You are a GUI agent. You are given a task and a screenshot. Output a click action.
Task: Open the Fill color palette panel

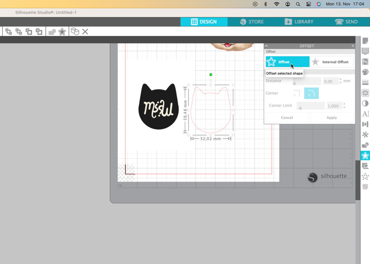(365, 72)
